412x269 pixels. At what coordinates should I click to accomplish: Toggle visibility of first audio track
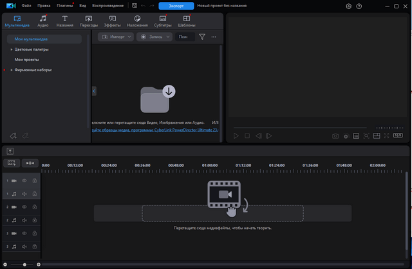(x=24, y=194)
